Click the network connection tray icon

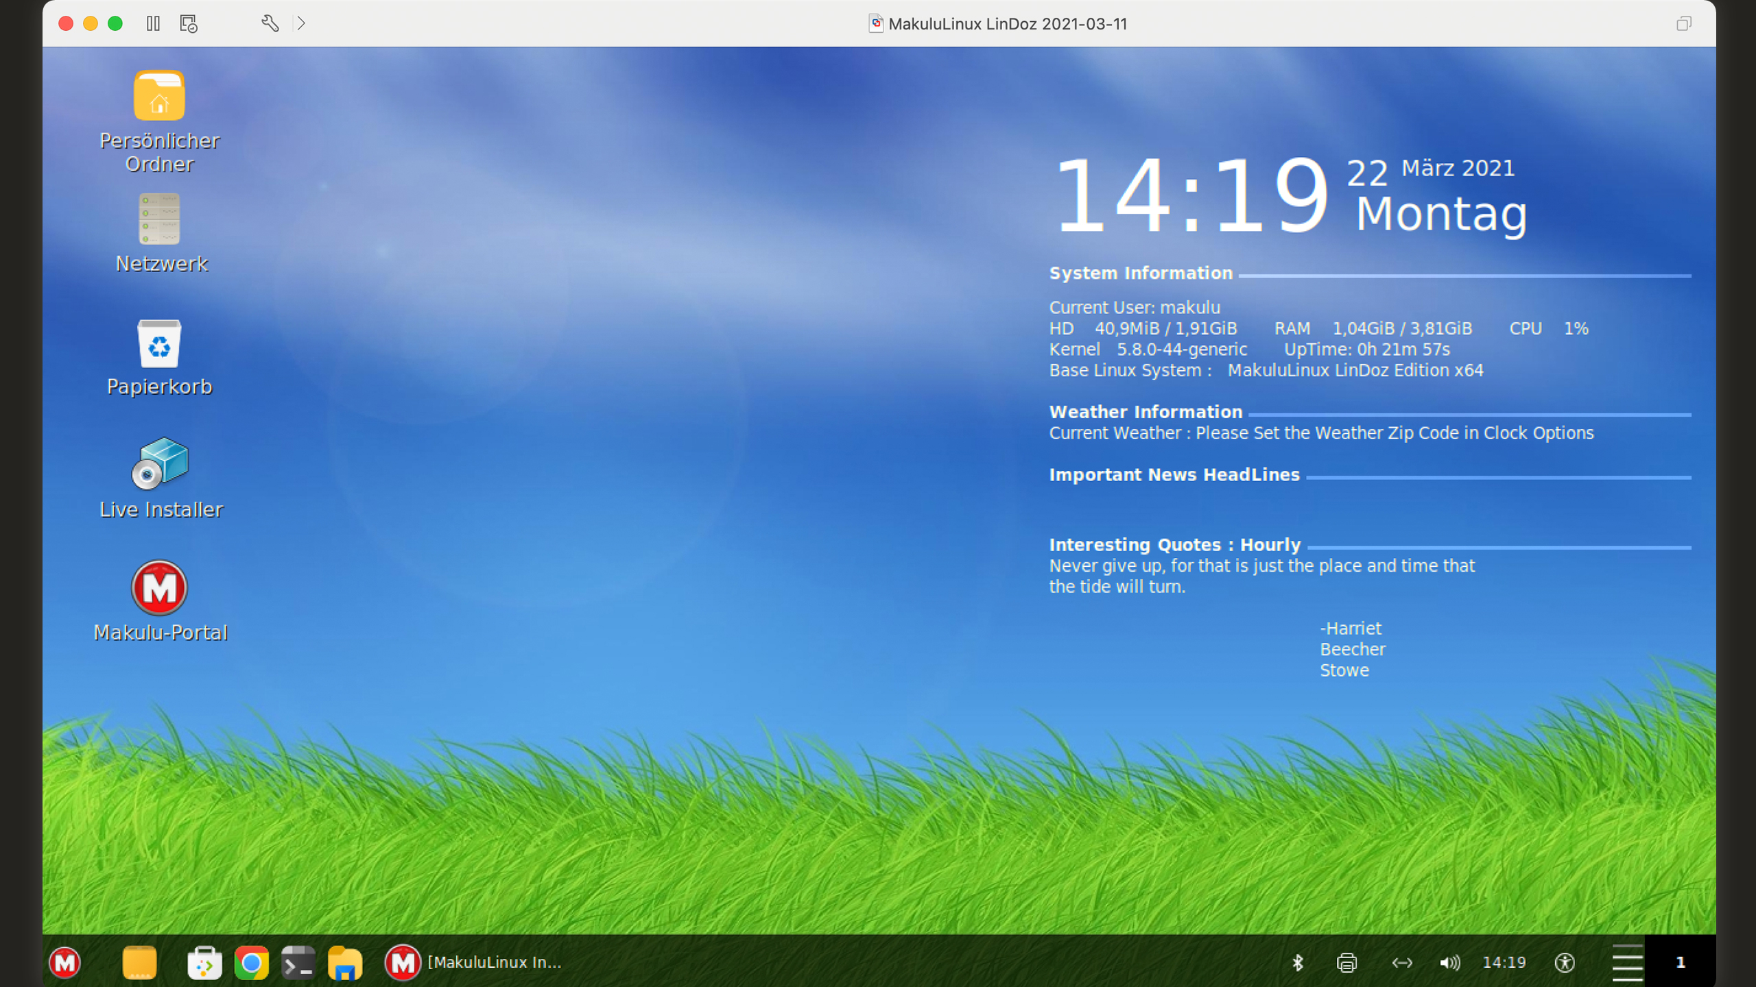tap(1401, 962)
